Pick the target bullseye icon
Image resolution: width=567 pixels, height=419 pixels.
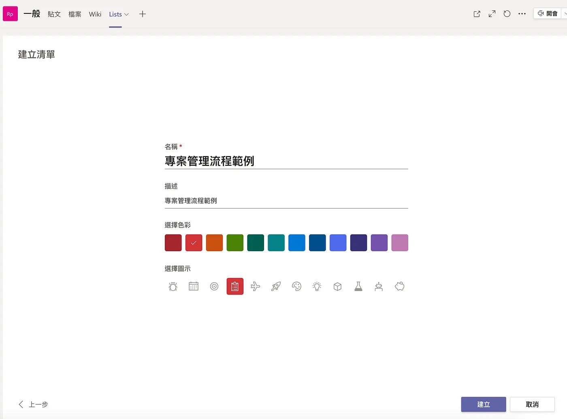pyautogui.click(x=214, y=286)
